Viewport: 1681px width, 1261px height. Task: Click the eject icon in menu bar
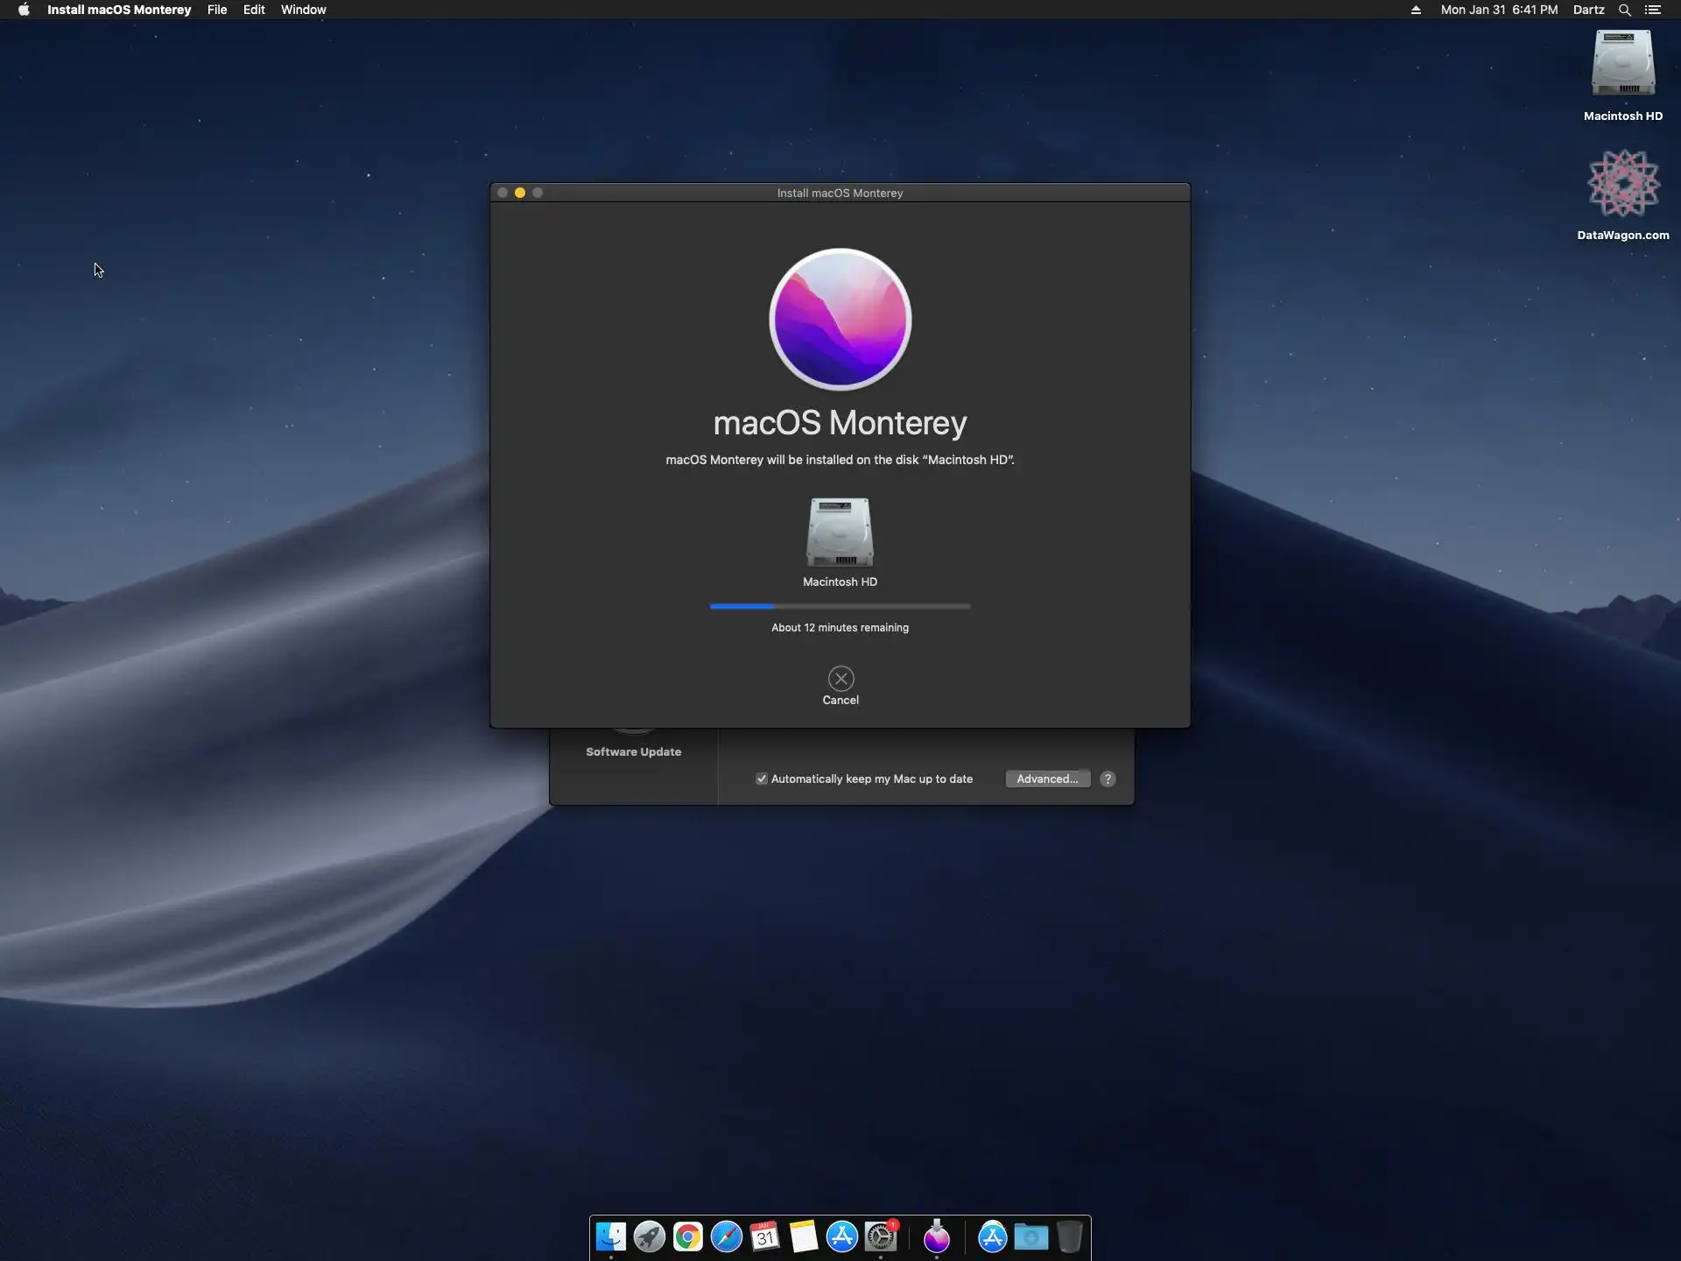(x=1416, y=10)
